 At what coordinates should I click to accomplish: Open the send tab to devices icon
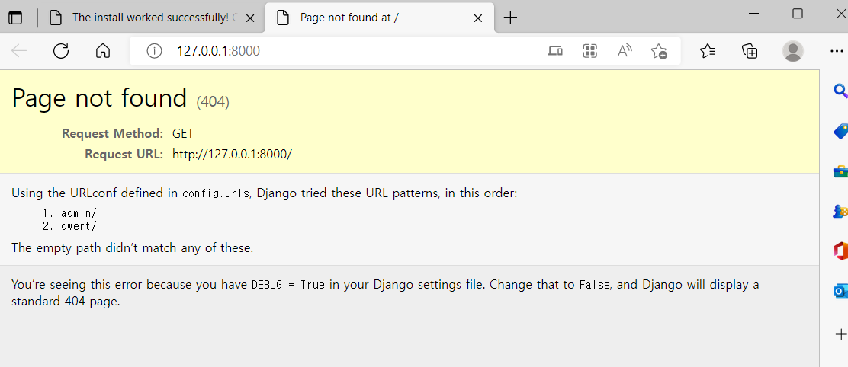(x=555, y=51)
